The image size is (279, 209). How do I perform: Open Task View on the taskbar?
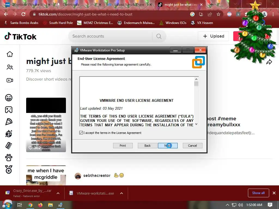pyautogui.click(x=20, y=205)
